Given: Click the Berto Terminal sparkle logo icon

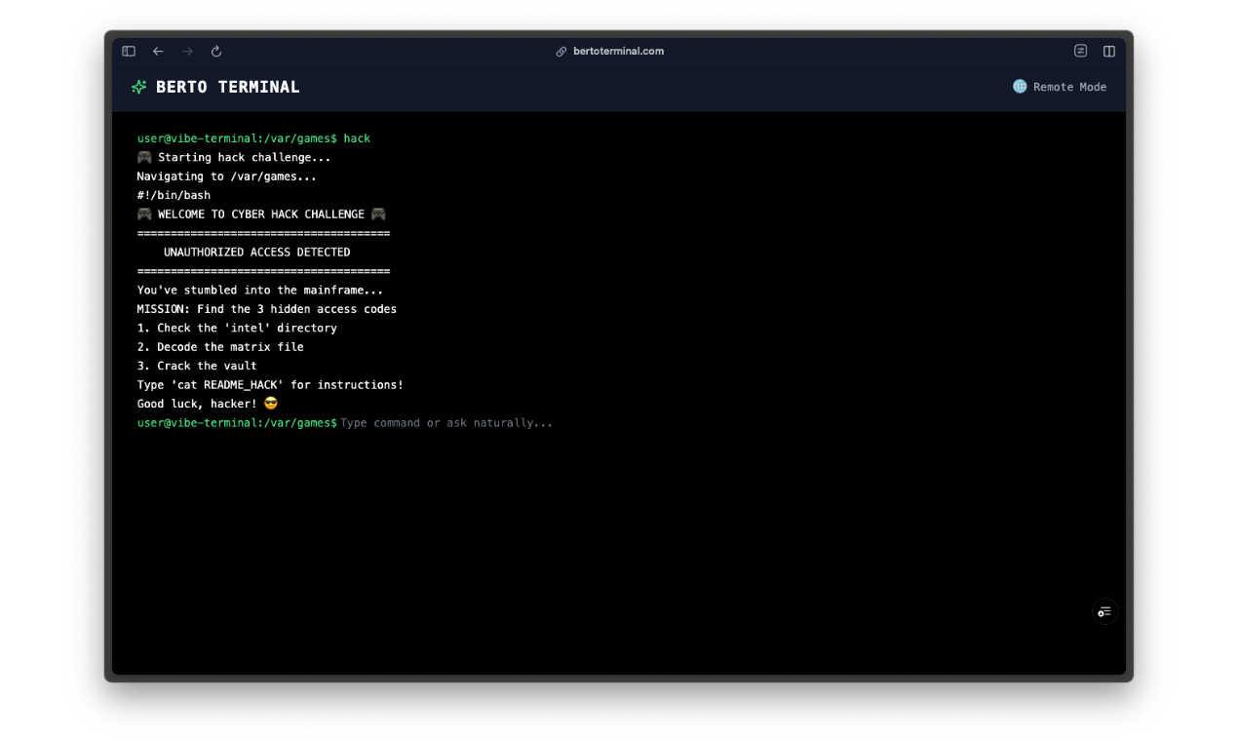Looking at the screenshot, I should click(x=138, y=87).
